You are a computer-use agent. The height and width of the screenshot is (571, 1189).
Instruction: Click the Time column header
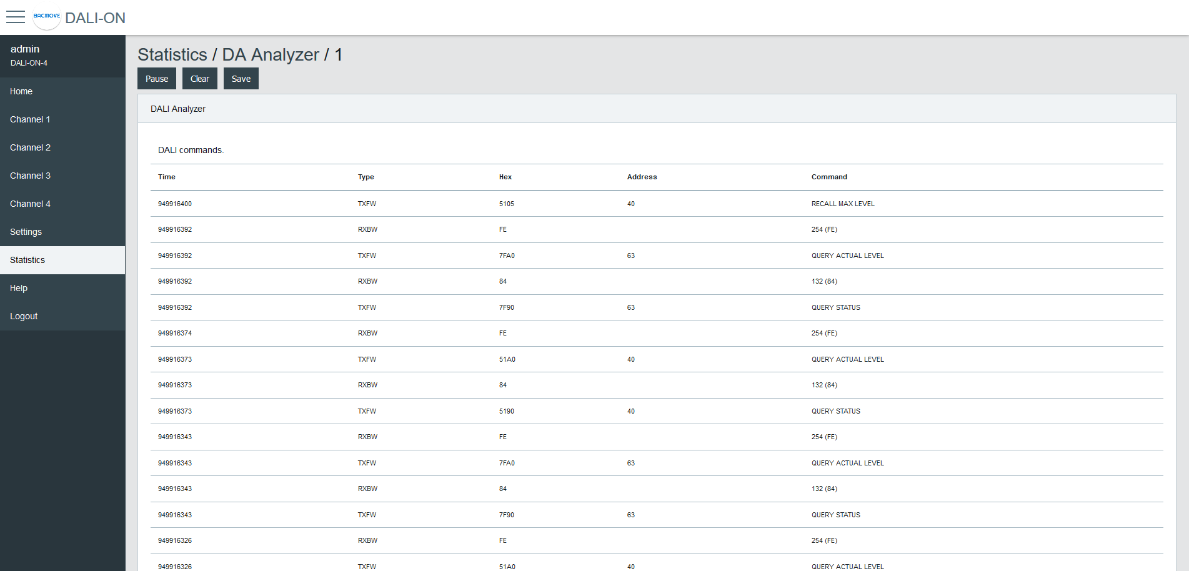[166, 177]
